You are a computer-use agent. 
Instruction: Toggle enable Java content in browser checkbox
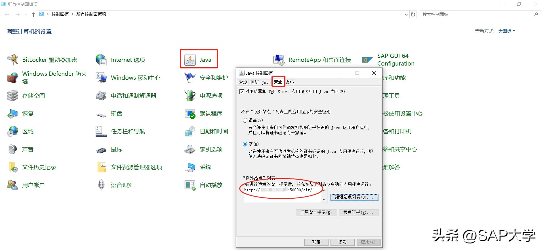click(242, 92)
